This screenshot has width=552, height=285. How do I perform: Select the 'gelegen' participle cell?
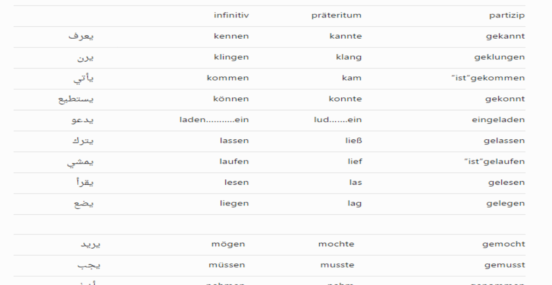(x=505, y=204)
